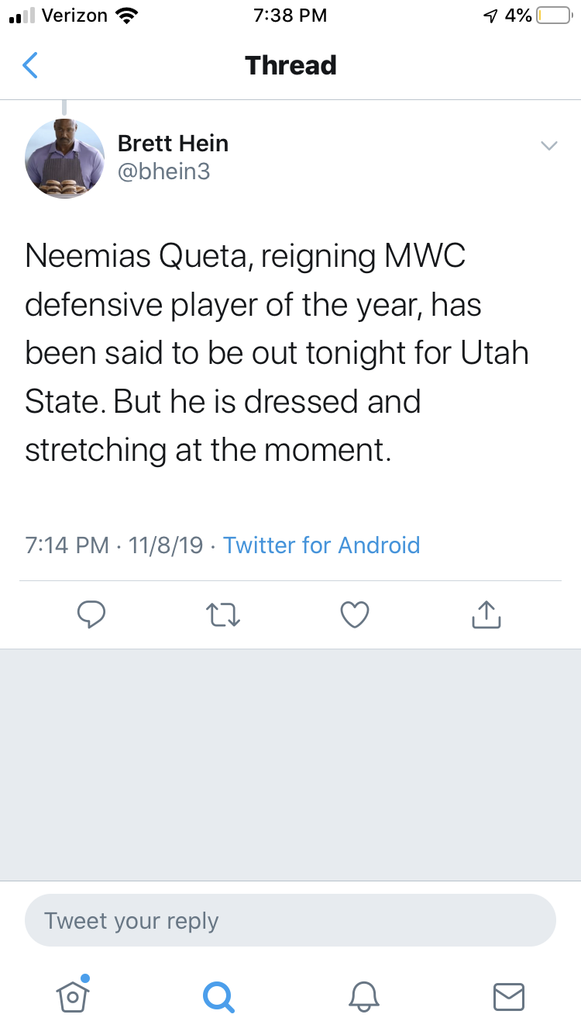Image resolution: width=581 pixels, height=1035 pixels.
Task: Tap the Twitter for Android link
Action: pyautogui.click(x=321, y=545)
